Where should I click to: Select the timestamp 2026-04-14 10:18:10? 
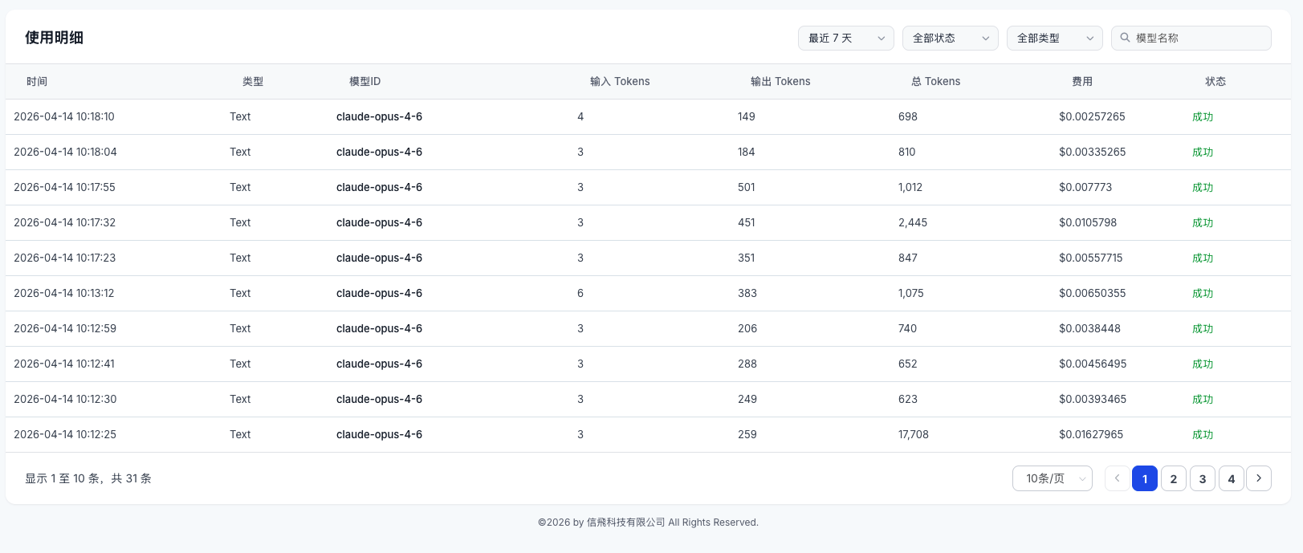click(x=64, y=117)
